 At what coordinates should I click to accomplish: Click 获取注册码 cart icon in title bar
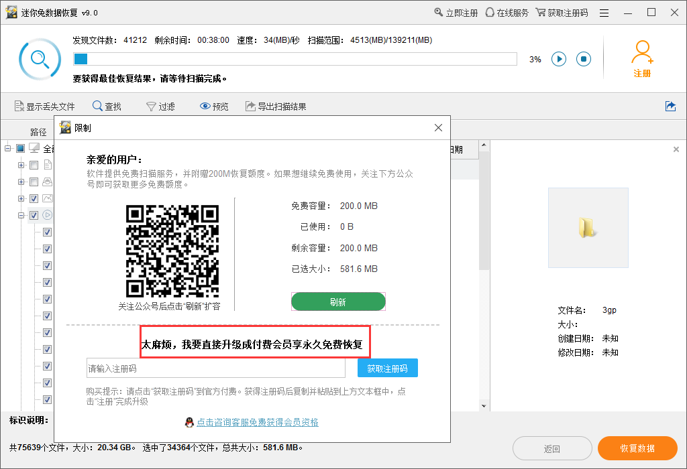541,12
